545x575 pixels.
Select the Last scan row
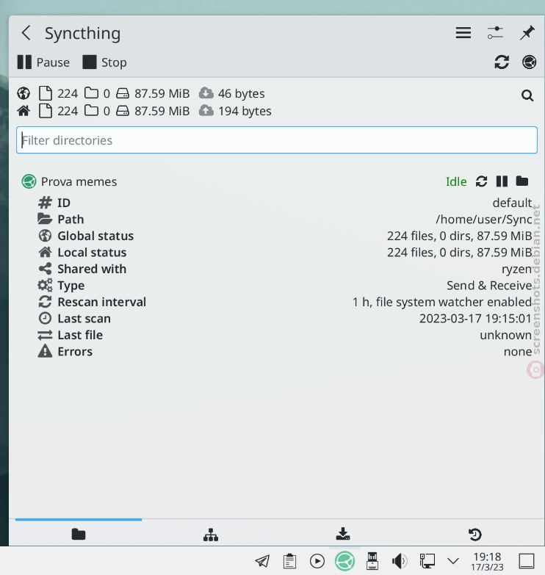(284, 318)
